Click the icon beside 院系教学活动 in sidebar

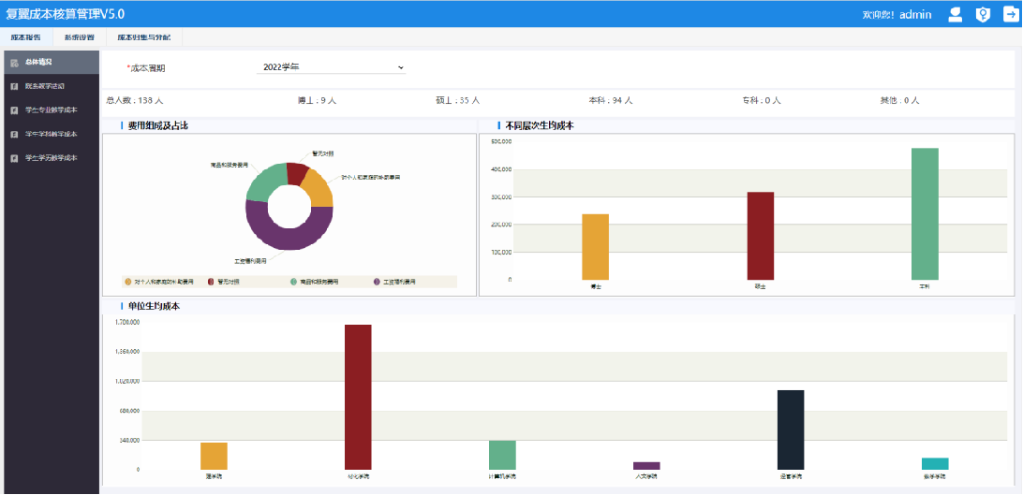[x=14, y=86]
